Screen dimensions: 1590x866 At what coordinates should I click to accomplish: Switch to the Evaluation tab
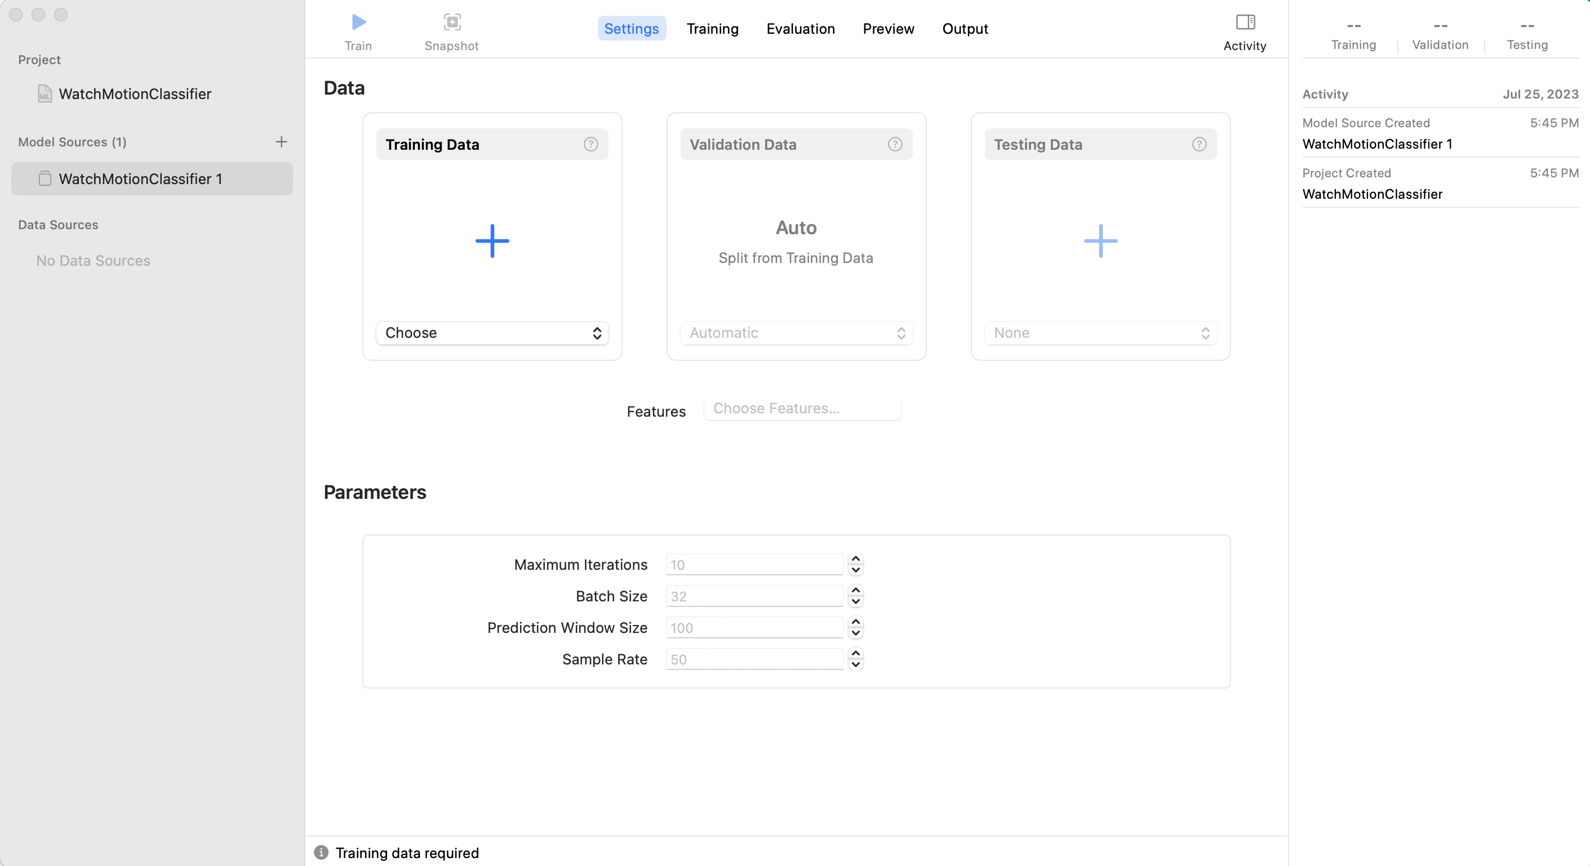800,29
